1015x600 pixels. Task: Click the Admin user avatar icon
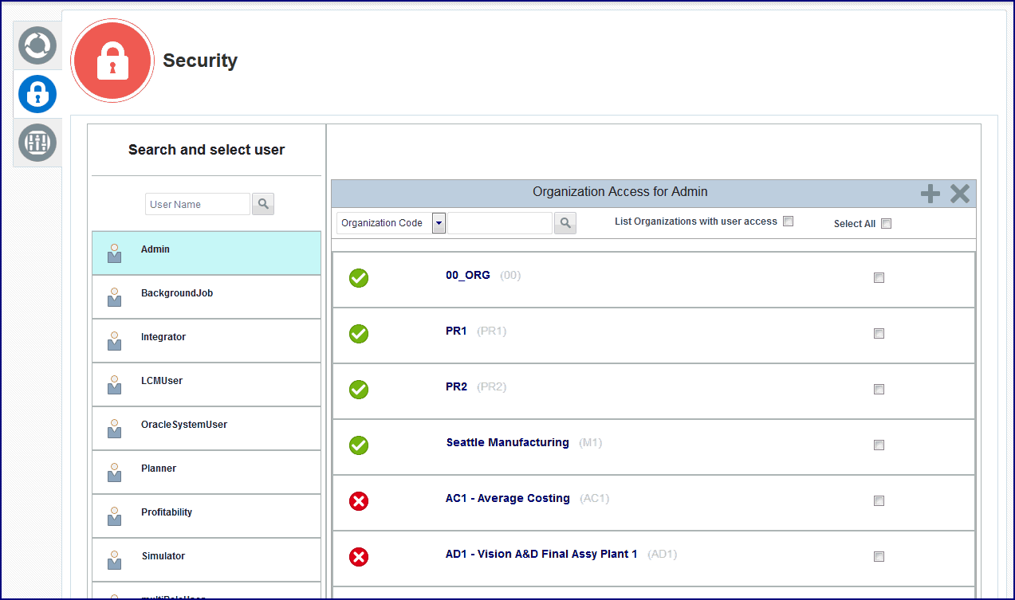click(x=115, y=253)
